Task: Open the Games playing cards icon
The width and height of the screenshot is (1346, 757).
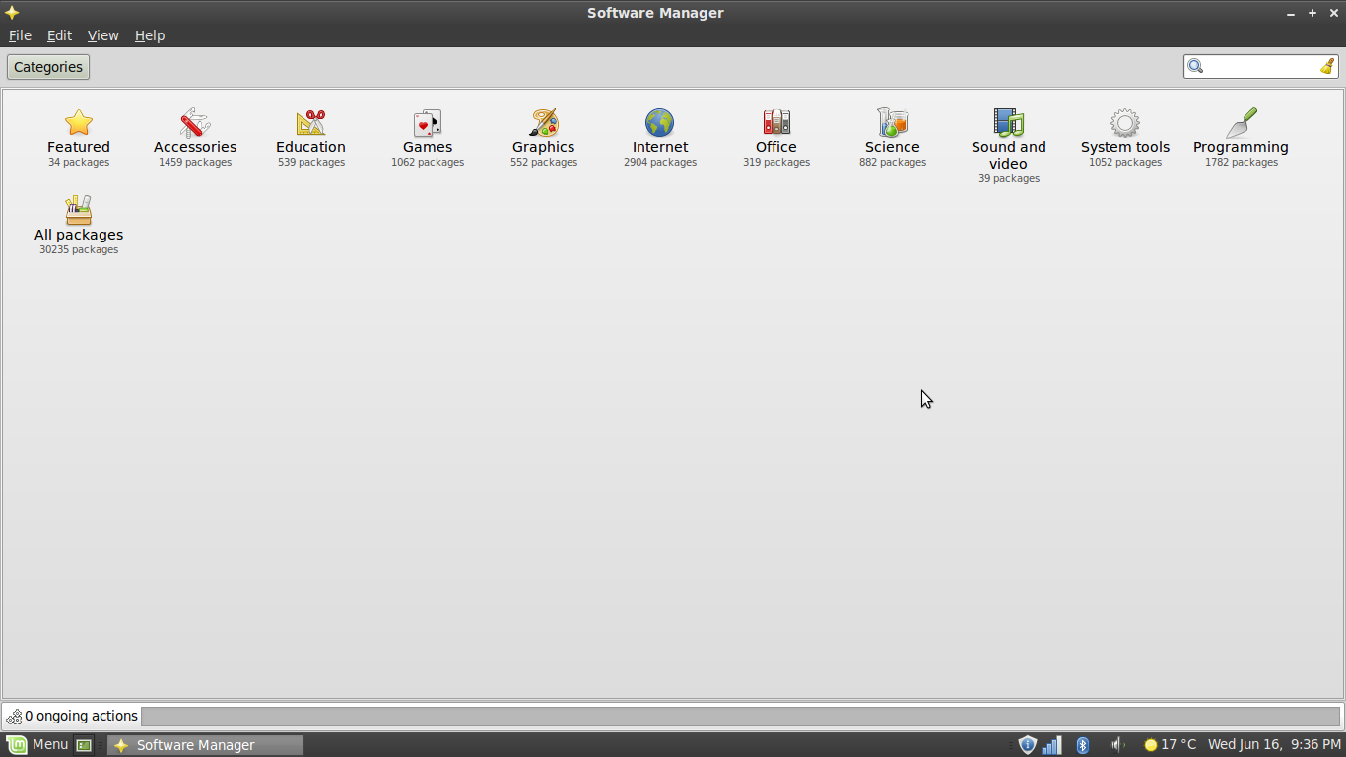Action: click(428, 122)
